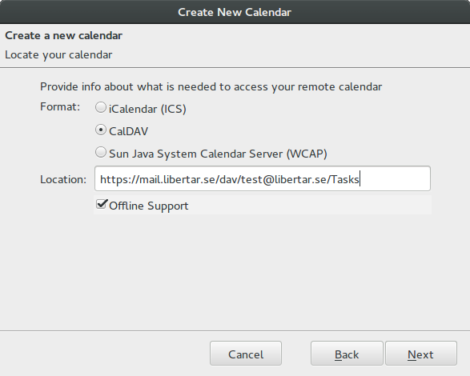This screenshot has width=470, height=376.
Task: Select the iCalendar (ICS) radio button
Action: 101,107
